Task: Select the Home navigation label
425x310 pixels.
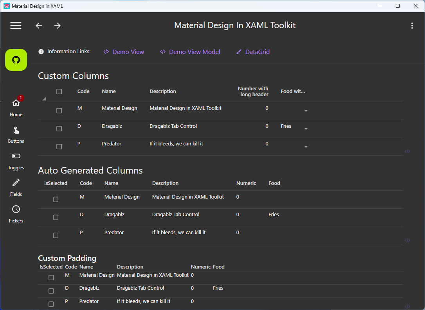Action: (16, 115)
